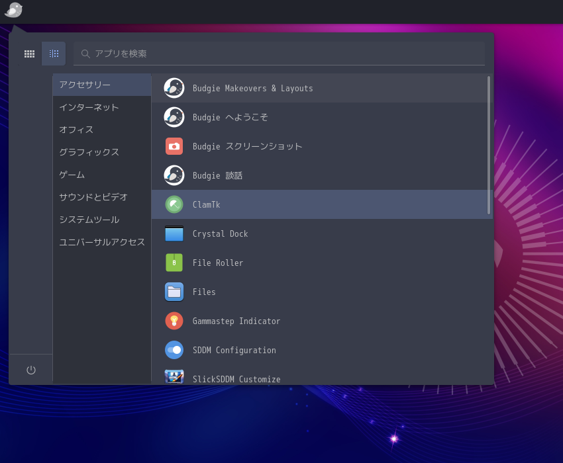This screenshot has height=463, width=563.
Task: Launch Gammastep Indicator lightbulb icon
Action: click(x=174, y=321)
